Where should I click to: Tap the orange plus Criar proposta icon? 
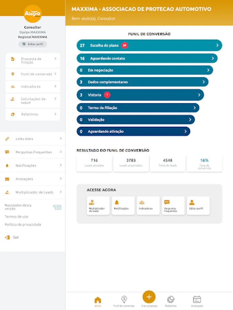[x=149, y=297]
